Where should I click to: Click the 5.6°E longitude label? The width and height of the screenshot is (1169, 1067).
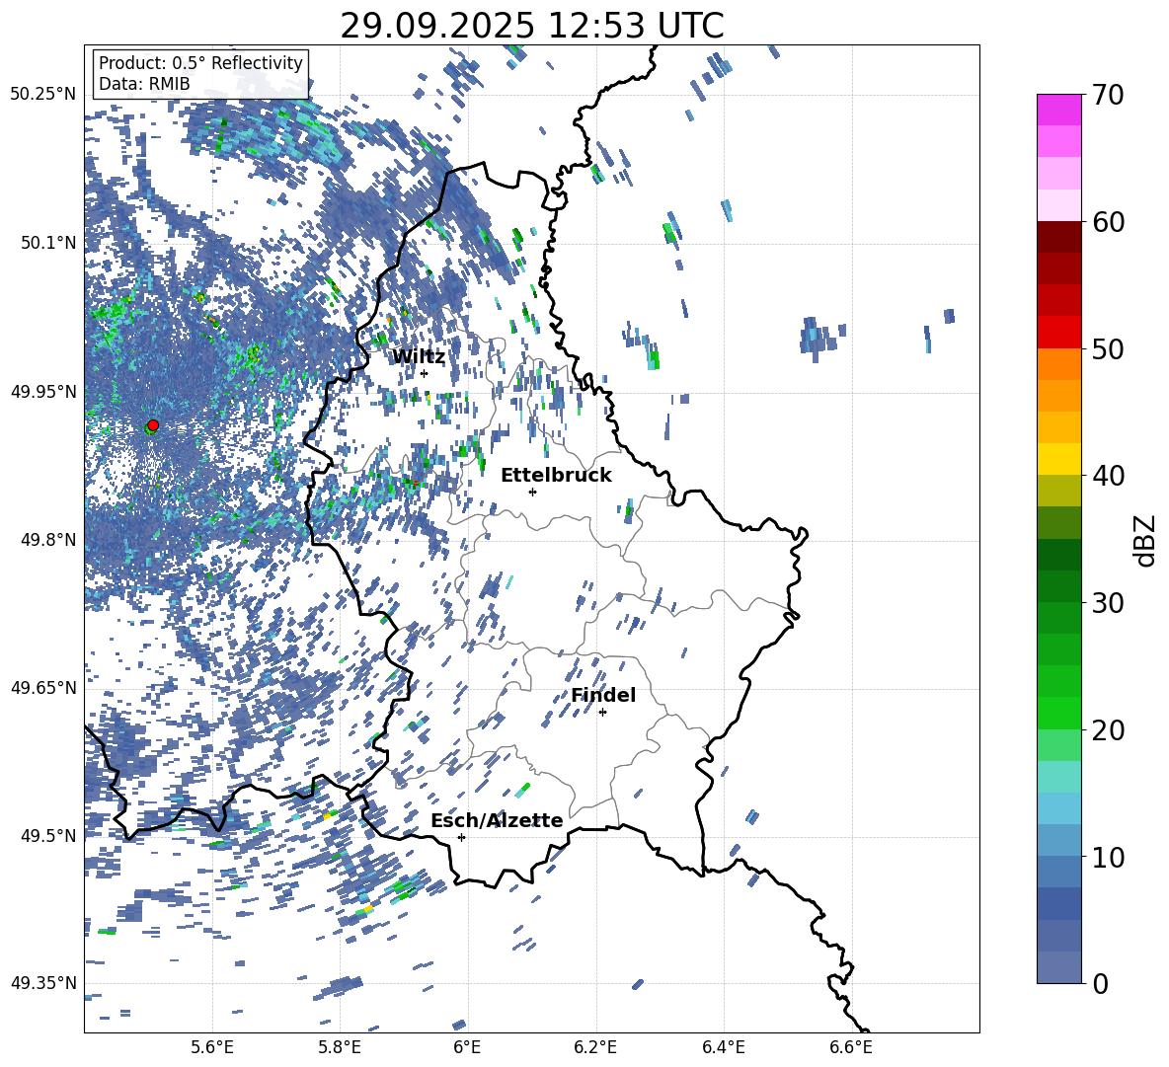point(212,1047)
